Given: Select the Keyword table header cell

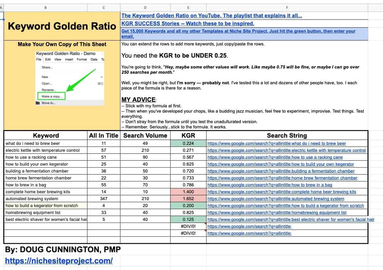Looking at the screenshot, I should click(x=46, y=135).
